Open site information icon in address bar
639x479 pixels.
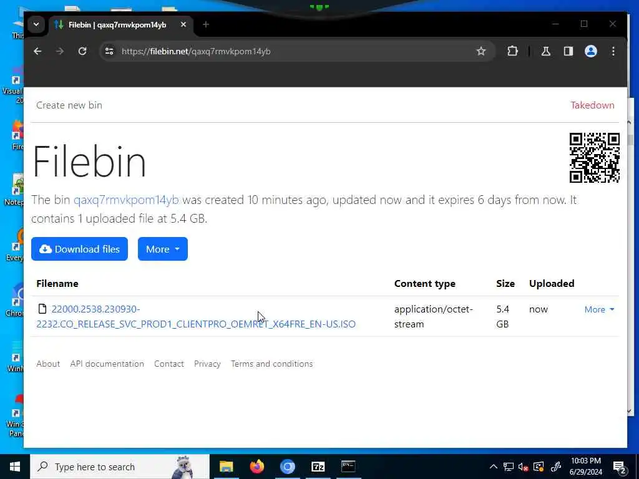coord(109,51)
